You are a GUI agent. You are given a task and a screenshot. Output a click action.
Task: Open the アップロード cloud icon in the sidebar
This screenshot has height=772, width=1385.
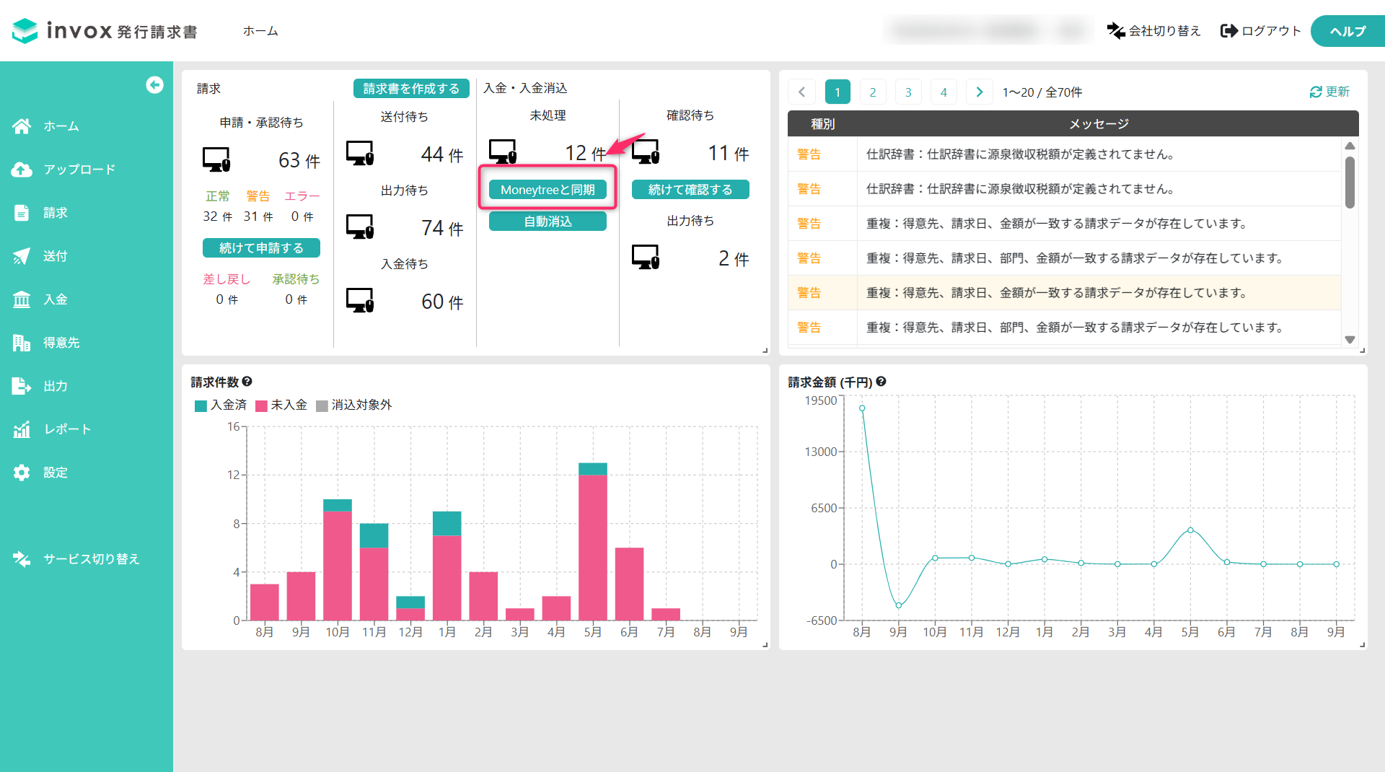click(x=22, y=170)
